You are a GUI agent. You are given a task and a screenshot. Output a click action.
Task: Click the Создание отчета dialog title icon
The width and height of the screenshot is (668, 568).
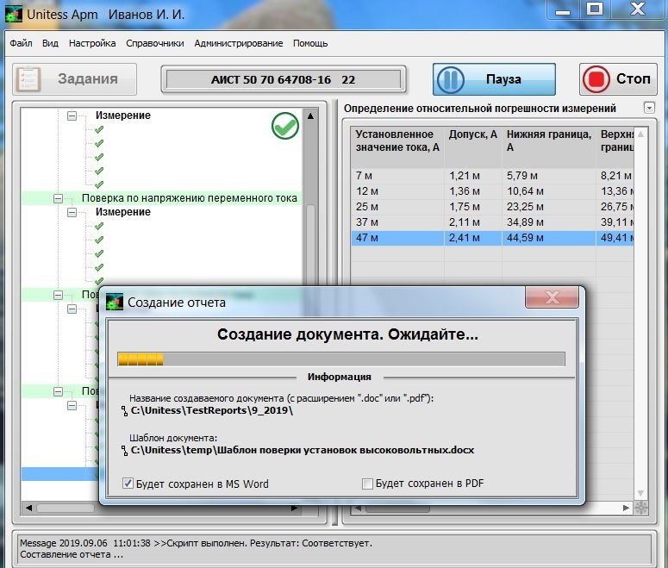point(115,302)
